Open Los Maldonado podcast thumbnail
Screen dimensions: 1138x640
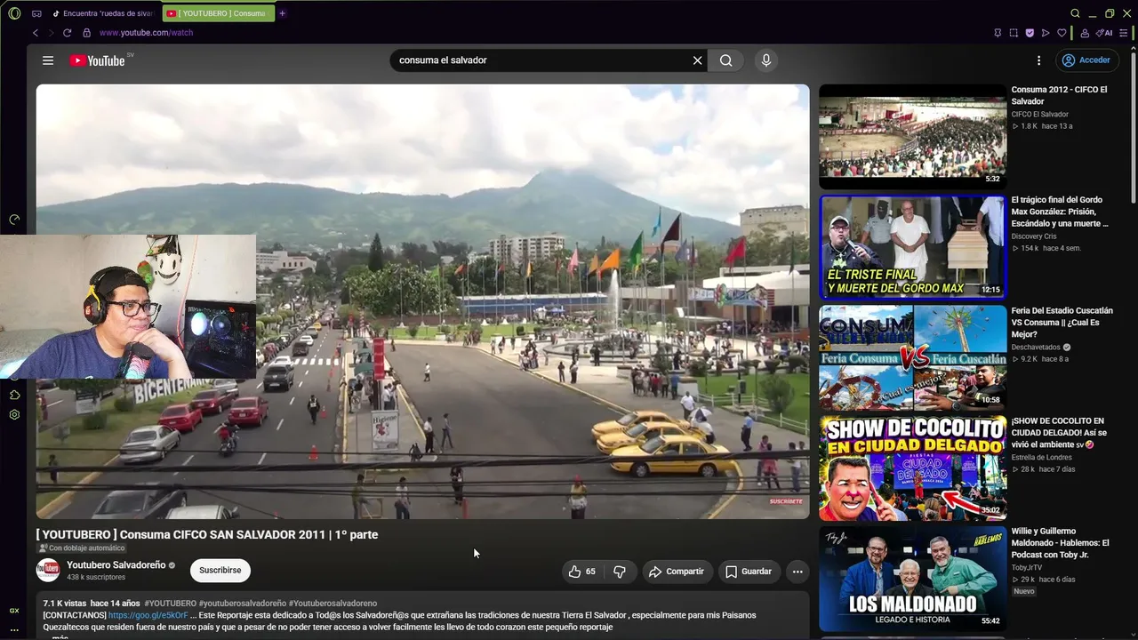point(912,579)
